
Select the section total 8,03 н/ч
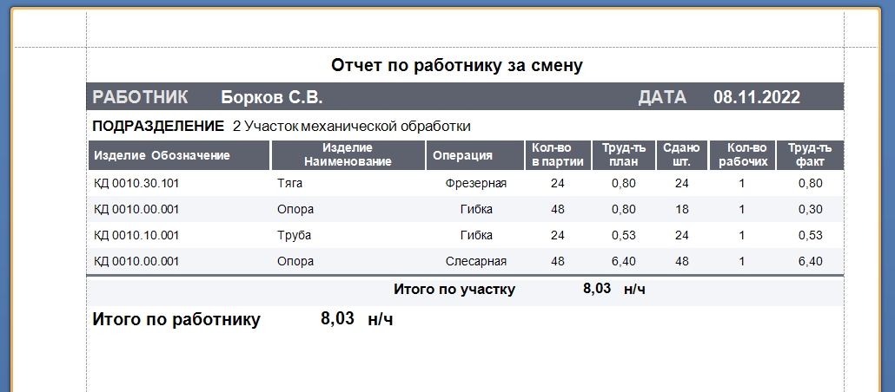coord(614,289)
